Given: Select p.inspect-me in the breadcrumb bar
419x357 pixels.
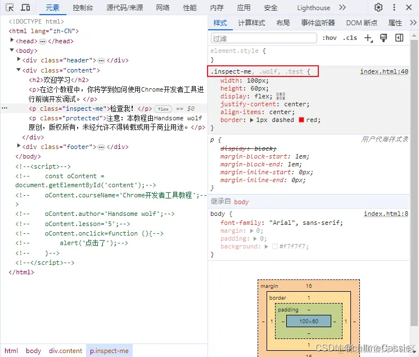Looking at the screenshot, I should [x=109, y=351].
